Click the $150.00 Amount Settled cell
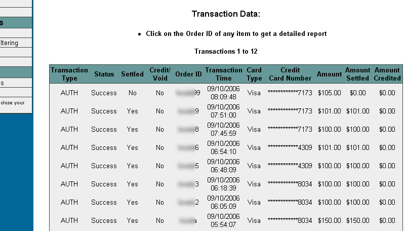 click(x=357, y=220)
